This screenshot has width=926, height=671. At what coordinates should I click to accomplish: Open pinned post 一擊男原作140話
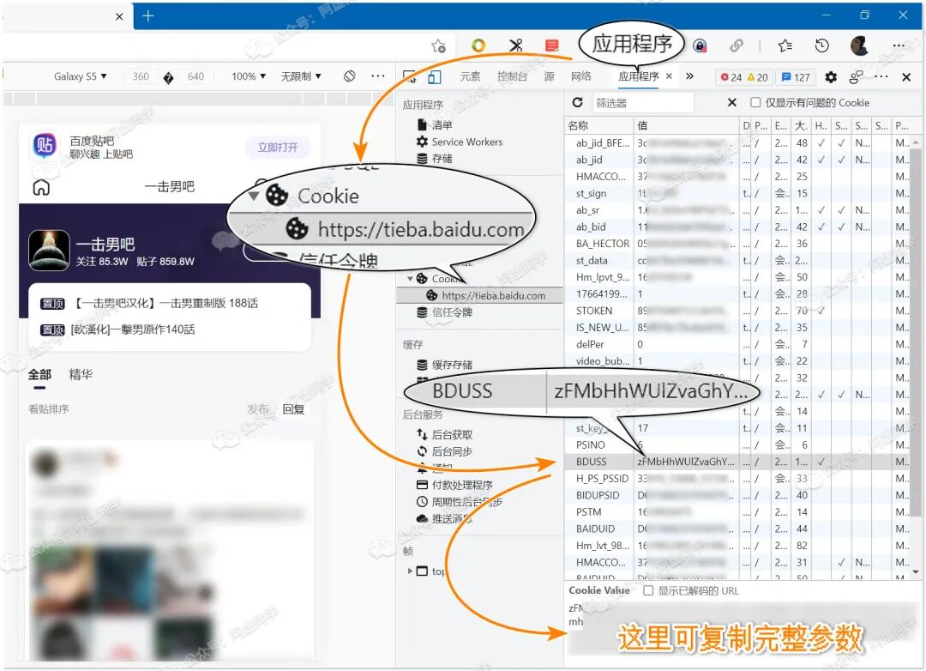118,329
